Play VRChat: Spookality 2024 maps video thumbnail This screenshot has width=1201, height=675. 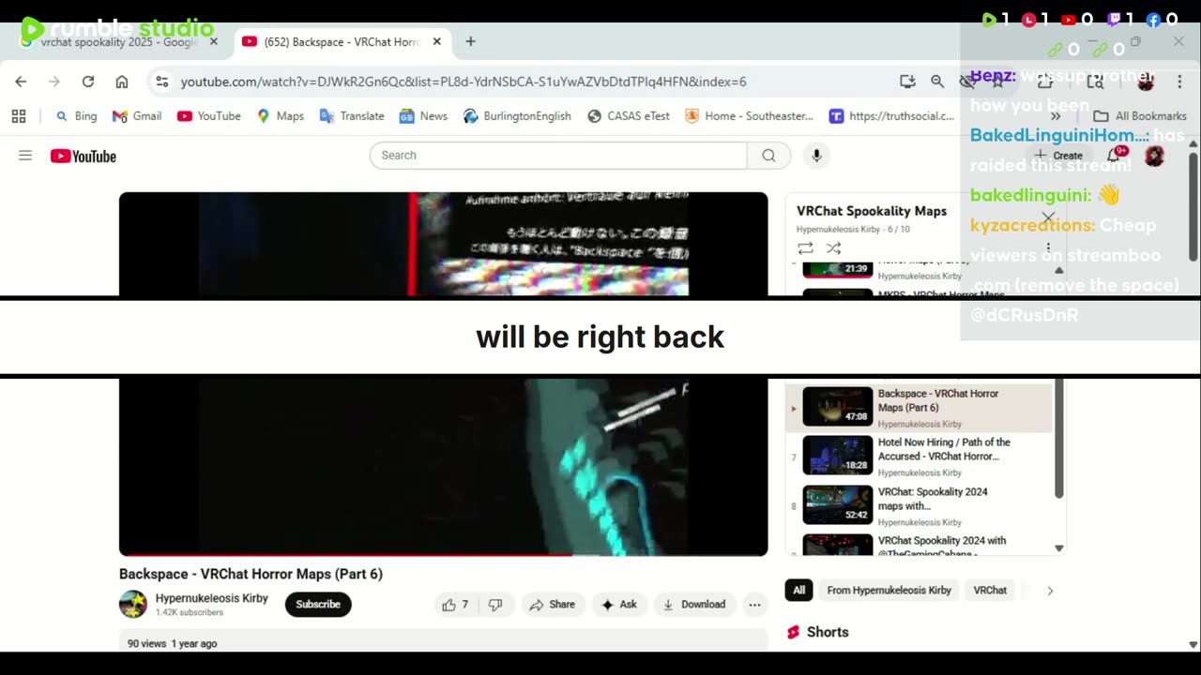click(x=838, y=504)
